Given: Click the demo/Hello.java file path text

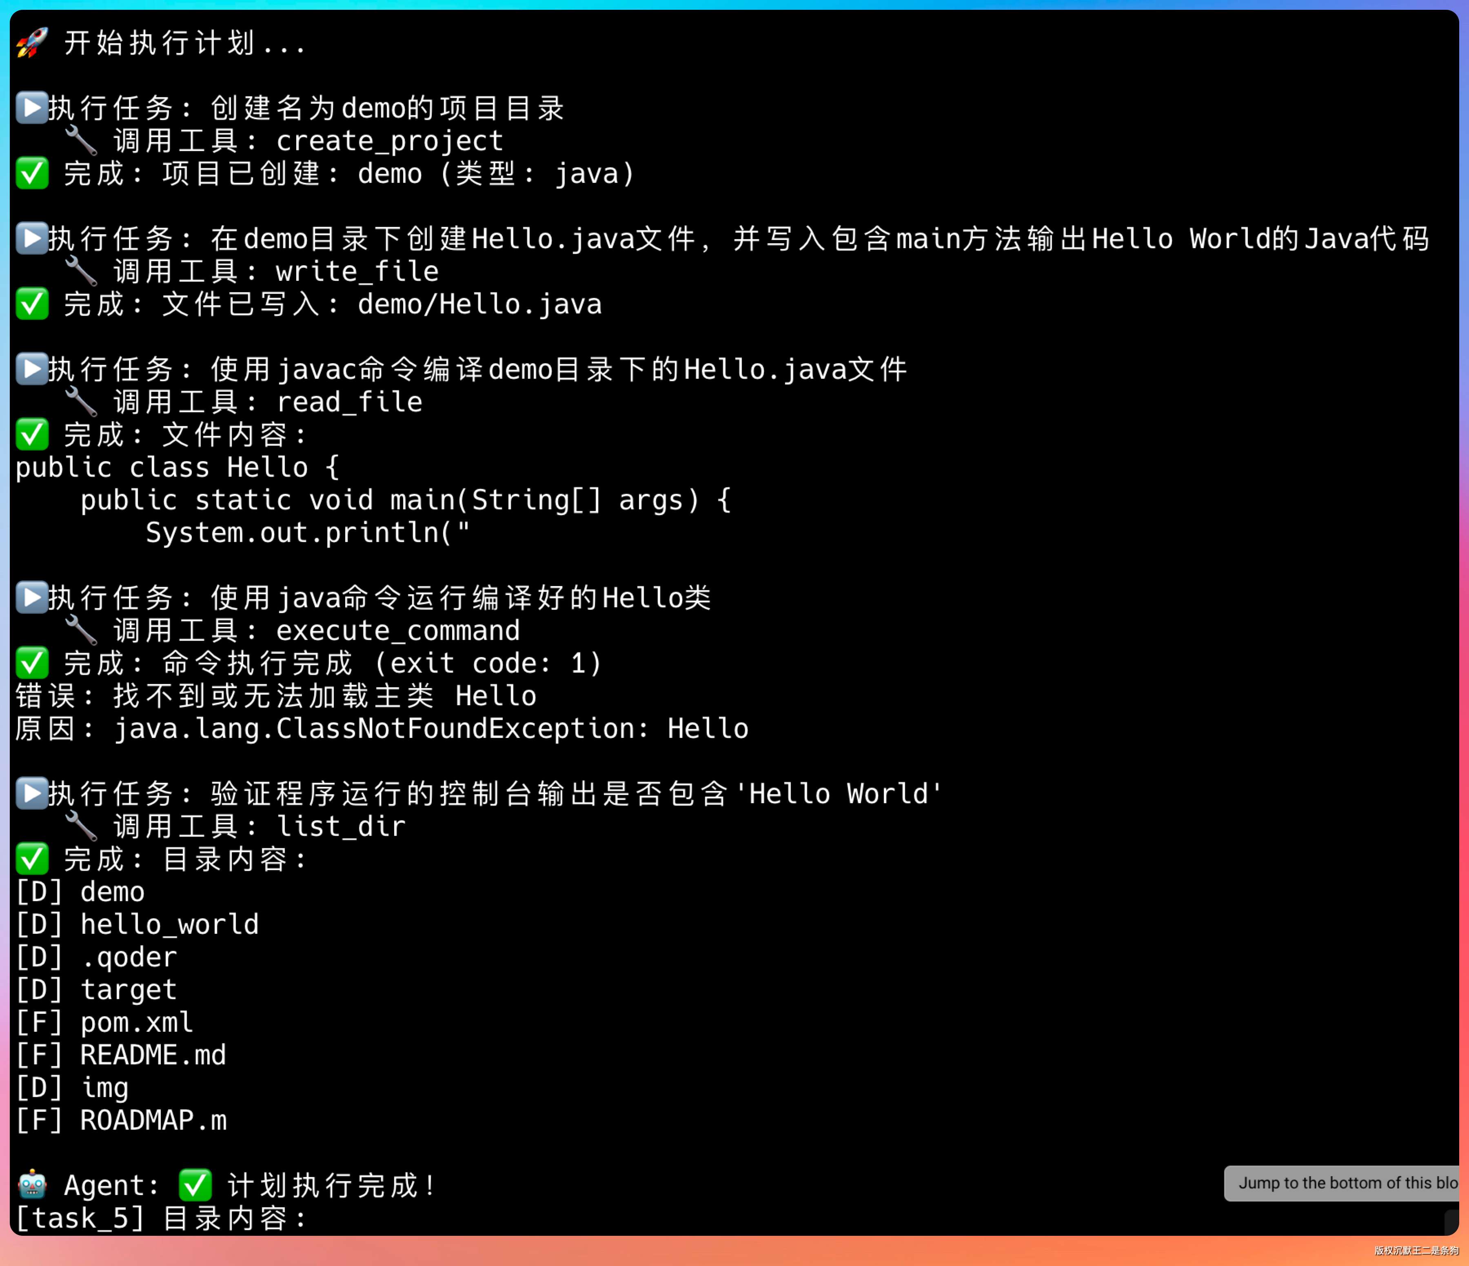Looking at the screenshot, I should (479, 304).
